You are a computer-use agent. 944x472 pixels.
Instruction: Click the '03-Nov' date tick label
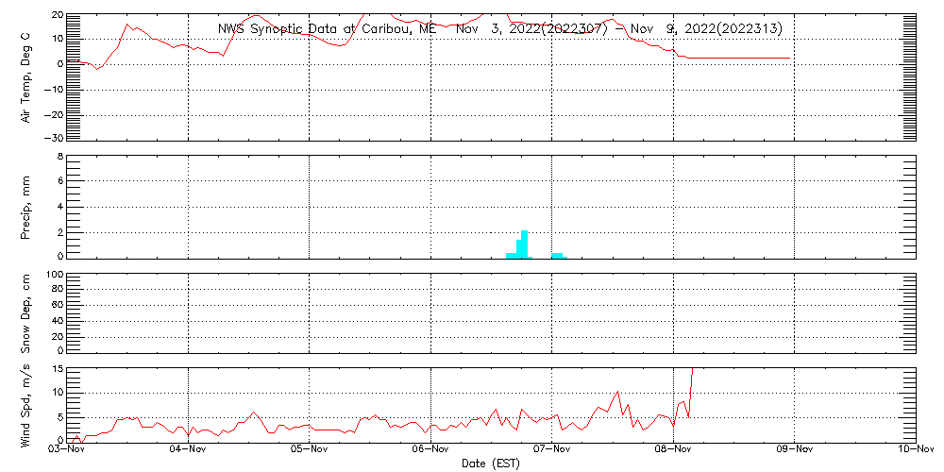[x=67, y=449]
